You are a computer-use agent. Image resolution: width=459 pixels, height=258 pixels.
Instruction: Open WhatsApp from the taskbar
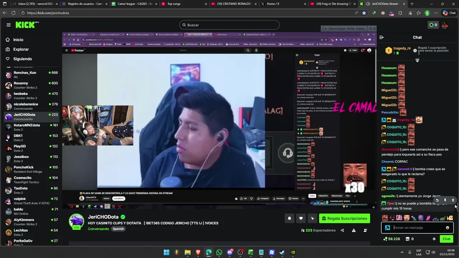219,253
